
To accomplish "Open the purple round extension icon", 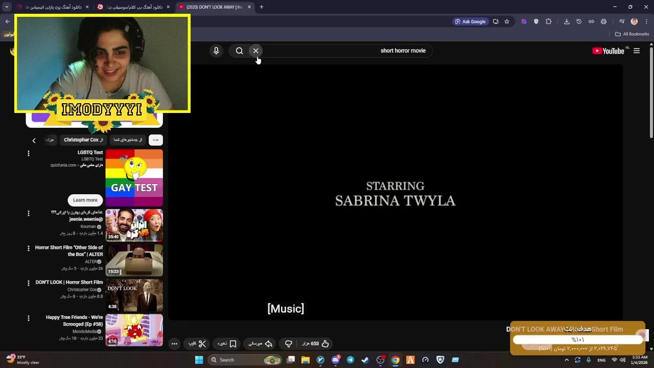I will 524,21.
